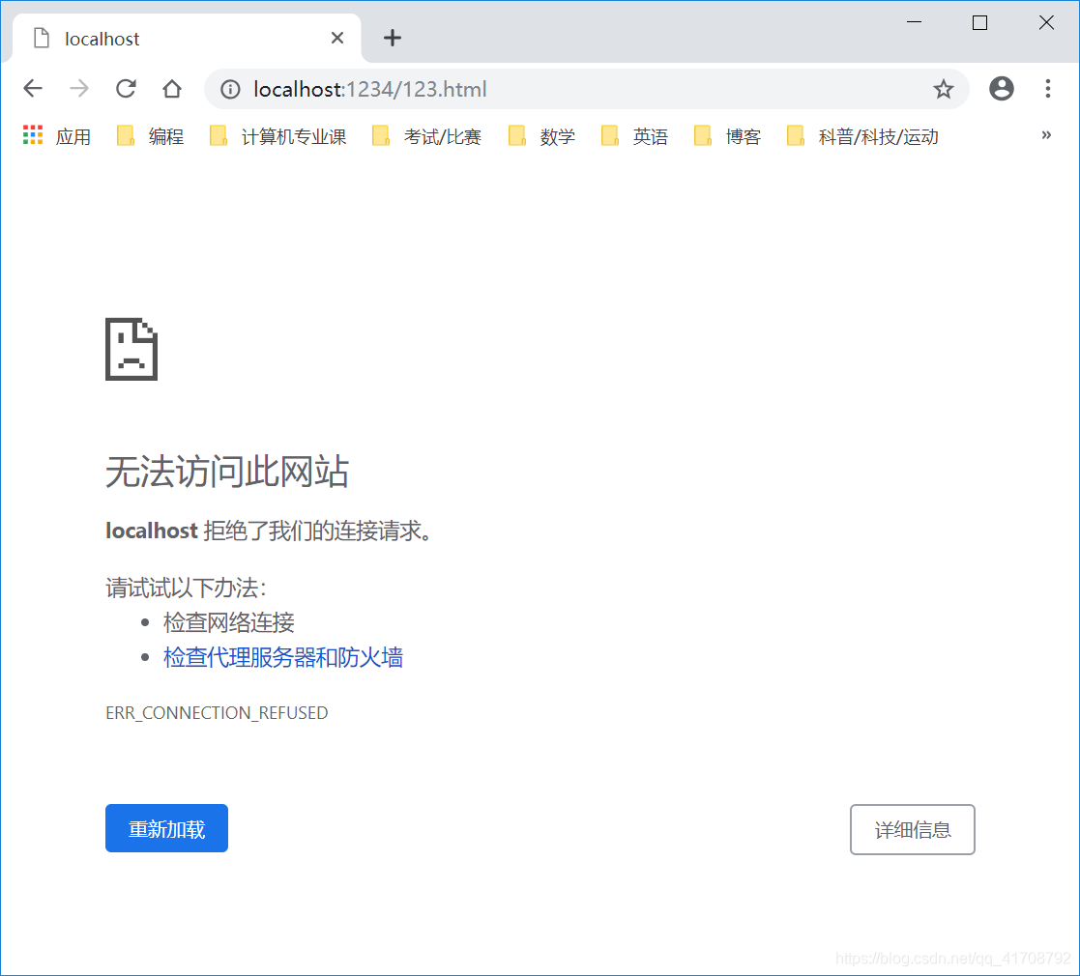Bookmark this page via star icon

pos(943,88)
